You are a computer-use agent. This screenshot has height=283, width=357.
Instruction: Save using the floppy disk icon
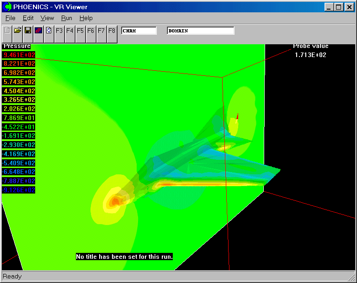coord(28,31)
